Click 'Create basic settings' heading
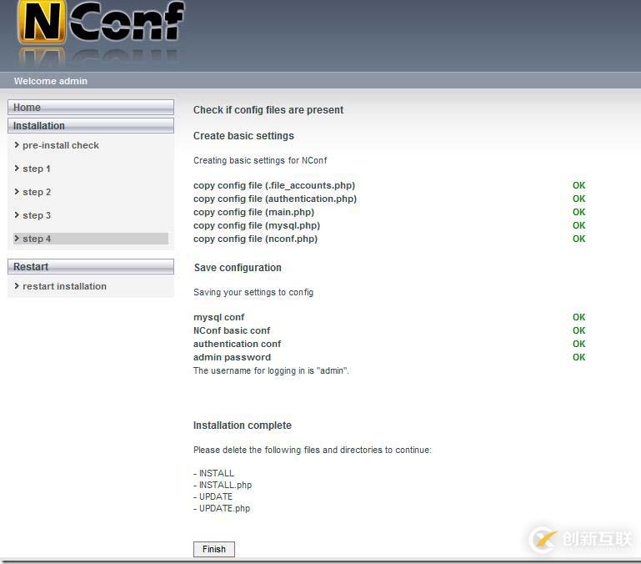Image resolution: width=641 pixels, height=564 pixels. pos(243,135)
